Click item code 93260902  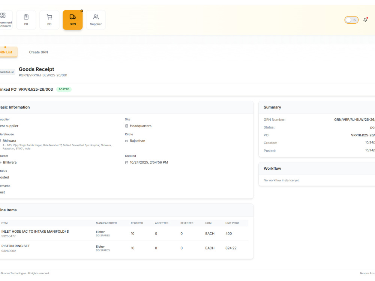point(9,251)
